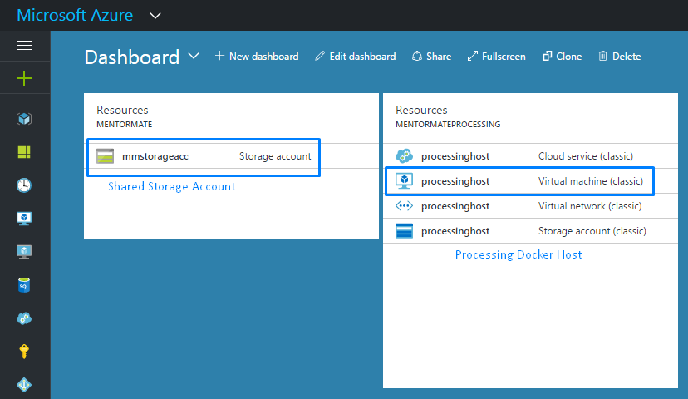Click the Shared Storage Account caption
The width and height of the screenshot is (688, 399).
tap(171, 186)
